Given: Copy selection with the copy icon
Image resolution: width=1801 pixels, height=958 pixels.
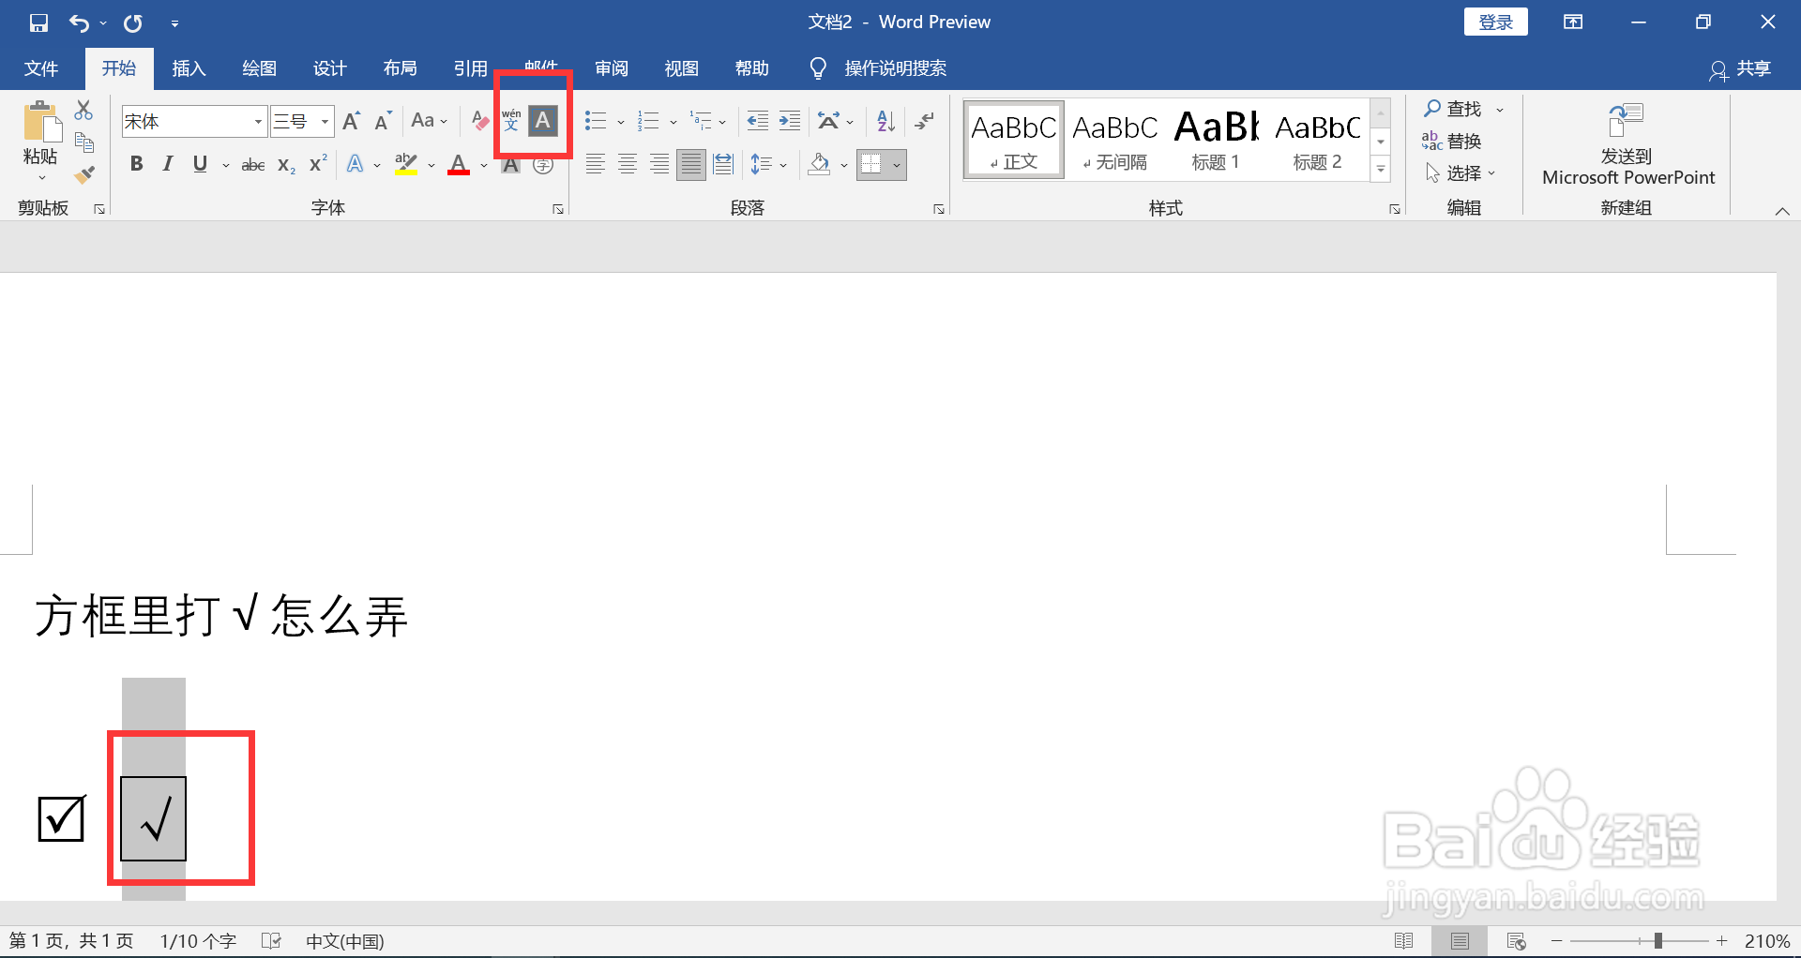Looking at the screenshot, I should pyautogui.click(x=84, y=142).
